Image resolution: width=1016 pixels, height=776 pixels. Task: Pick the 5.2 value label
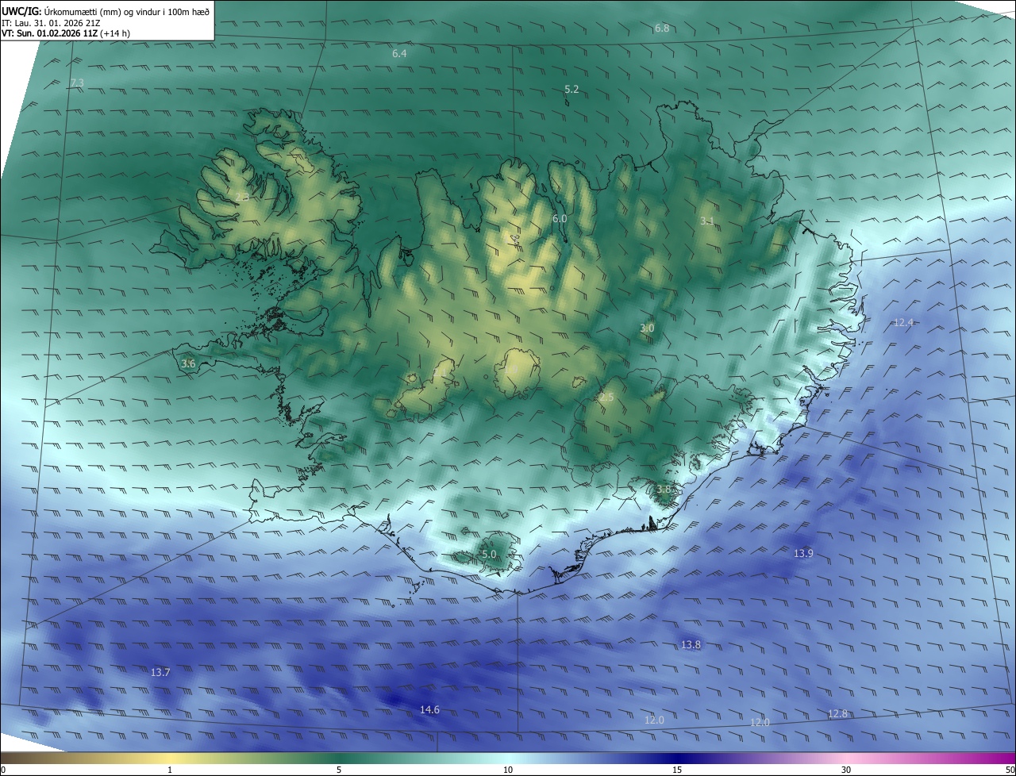[571, 90]
